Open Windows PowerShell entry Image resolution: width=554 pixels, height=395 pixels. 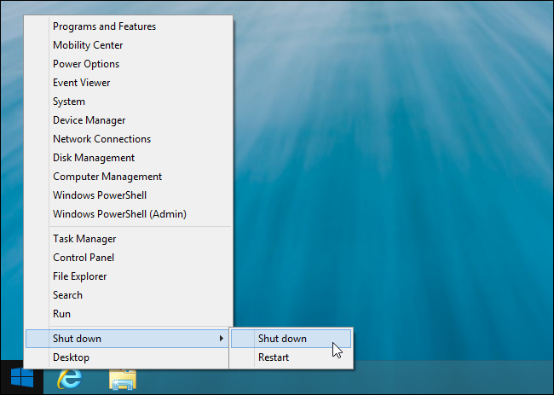point(128,195)
